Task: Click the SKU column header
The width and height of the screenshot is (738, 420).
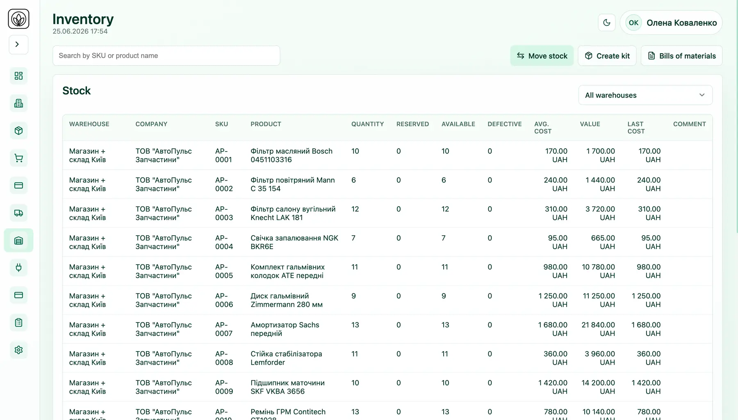Action: 221,124
